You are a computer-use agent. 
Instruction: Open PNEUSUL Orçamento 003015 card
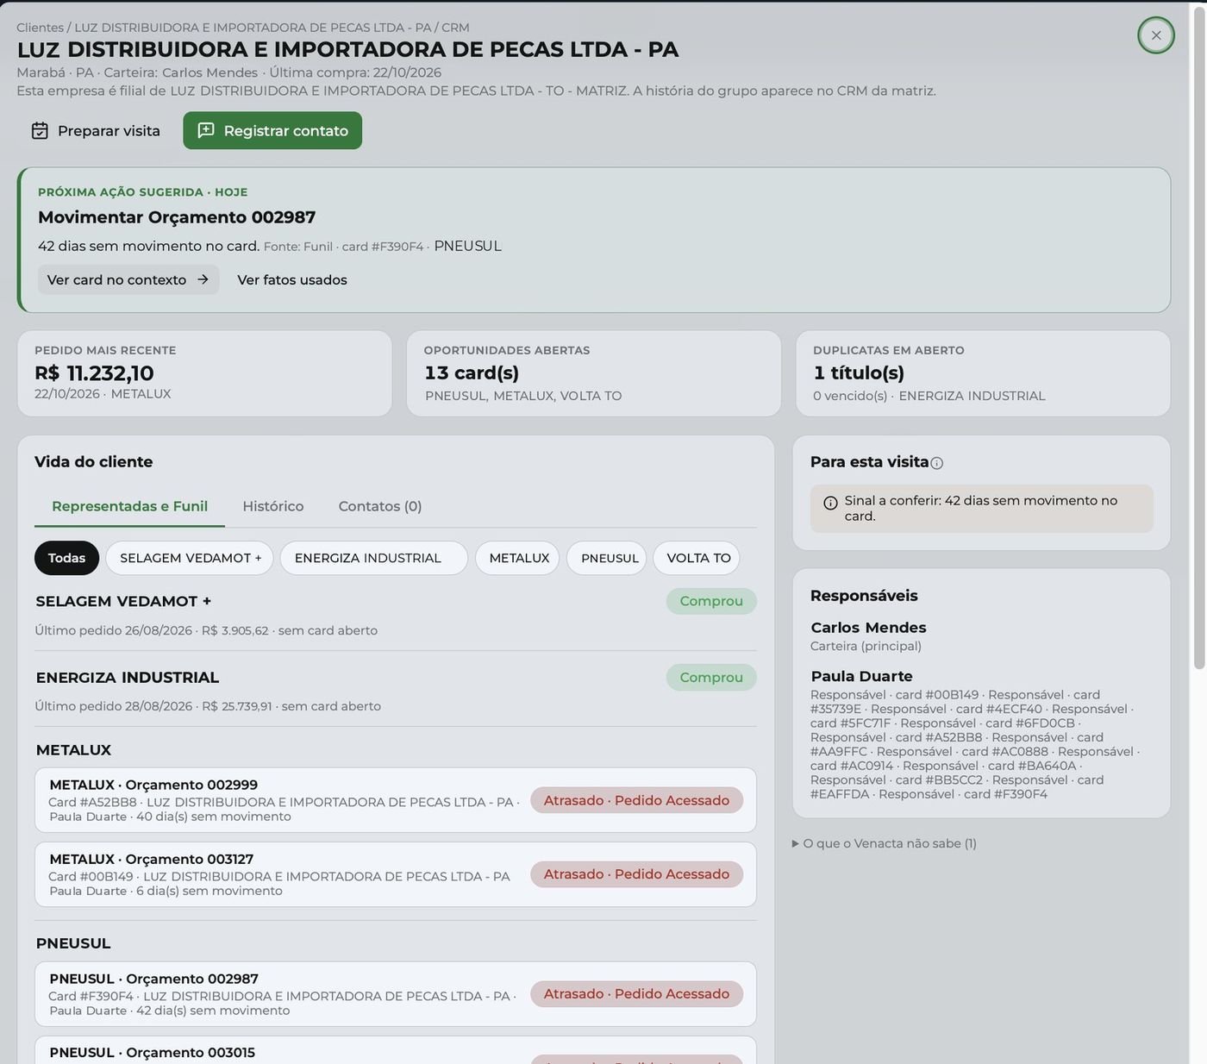(x=396, y=1051)
